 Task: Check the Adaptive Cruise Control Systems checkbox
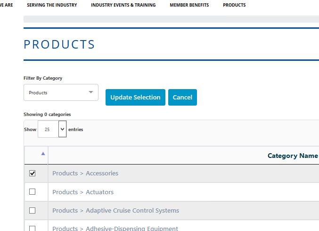click(x=32, y=210)
